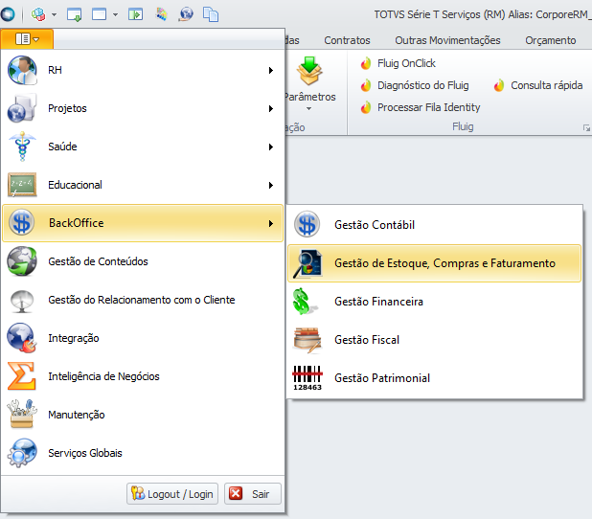
Task: Click the Consulta rápida label
Action: coord(546,85)
